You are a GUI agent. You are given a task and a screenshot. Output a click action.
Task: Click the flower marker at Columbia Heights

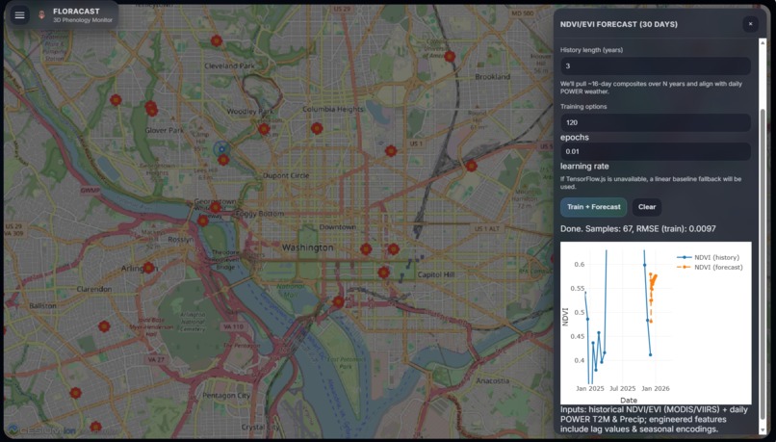tap(317, 129)
